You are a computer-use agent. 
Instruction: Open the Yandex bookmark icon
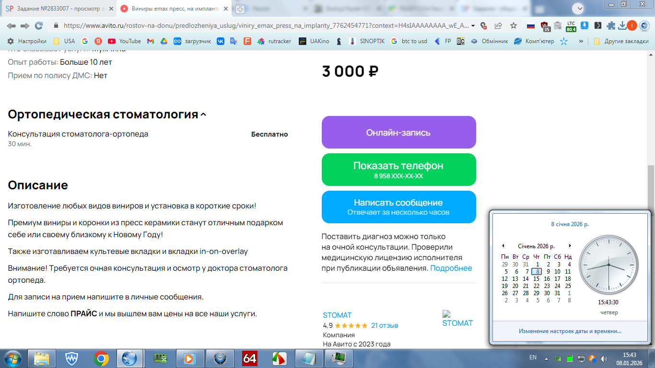coord(98,41)
